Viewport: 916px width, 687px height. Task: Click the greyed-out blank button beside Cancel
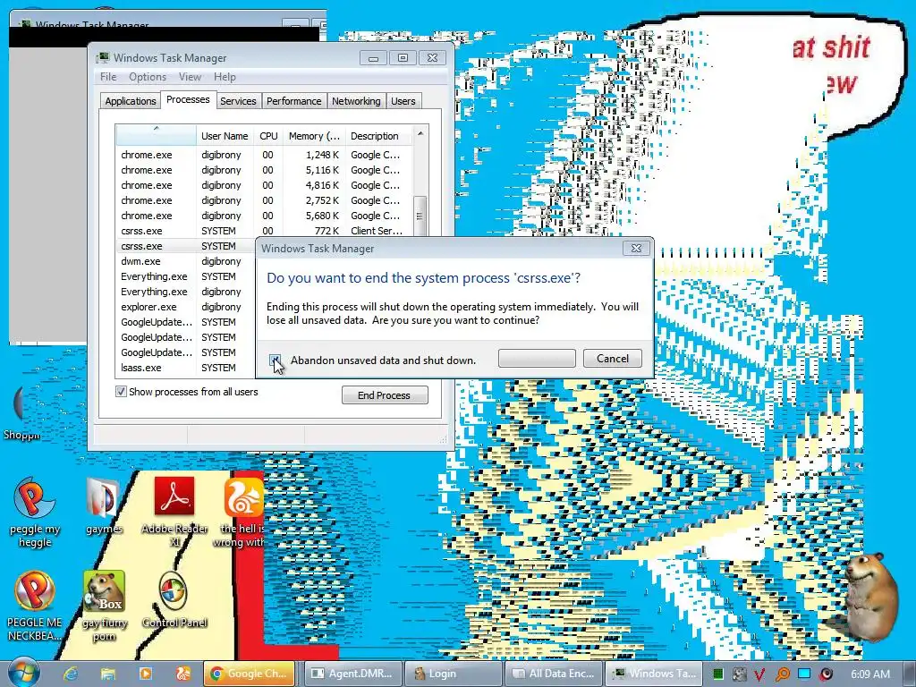pyautogui.click(x=537, y=358)
